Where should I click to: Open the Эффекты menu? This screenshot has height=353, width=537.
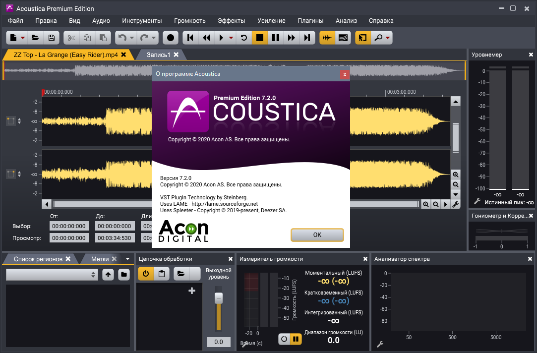coord(232,20)
